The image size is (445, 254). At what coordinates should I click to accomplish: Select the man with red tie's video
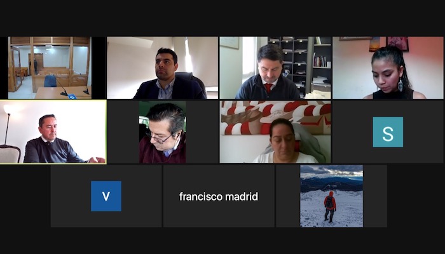pyautogui.click(x=275, y=68)
